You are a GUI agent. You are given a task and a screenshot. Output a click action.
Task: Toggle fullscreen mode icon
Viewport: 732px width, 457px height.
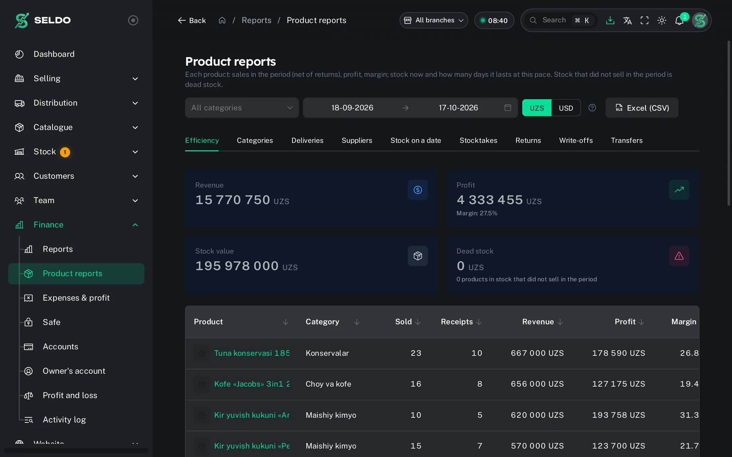point(645,20)
